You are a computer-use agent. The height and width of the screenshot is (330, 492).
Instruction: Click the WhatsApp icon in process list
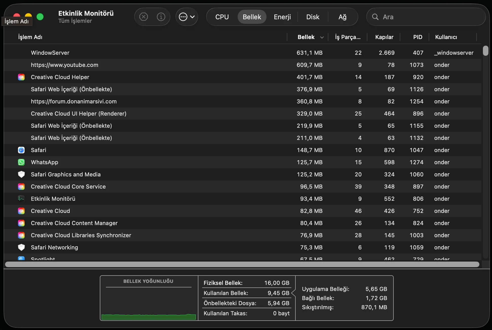click(21, 162)
